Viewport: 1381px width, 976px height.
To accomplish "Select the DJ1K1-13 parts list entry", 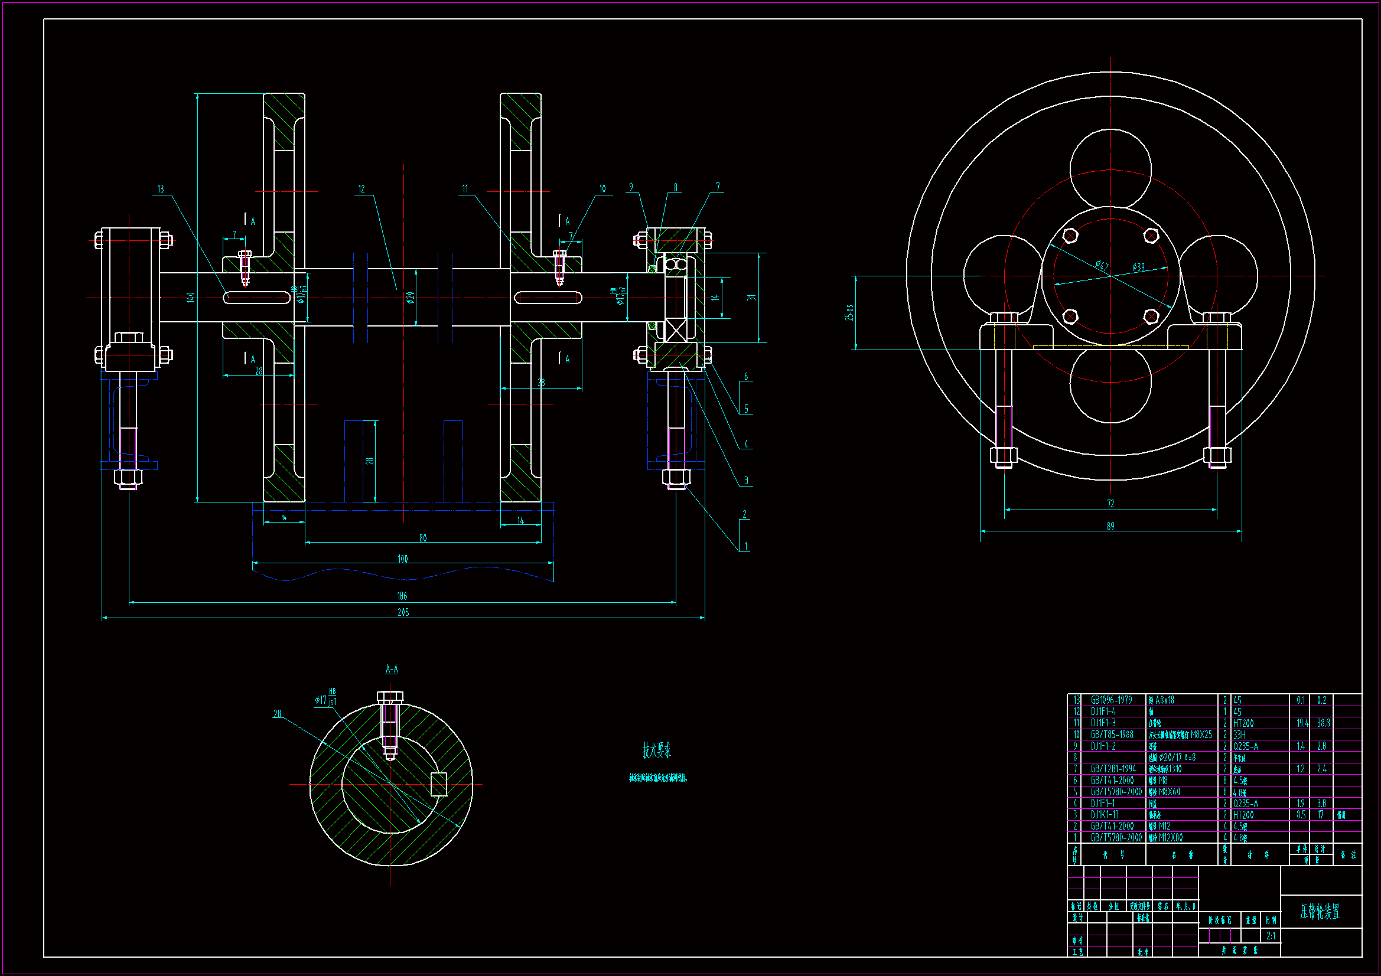I will tap(1105, 814).
